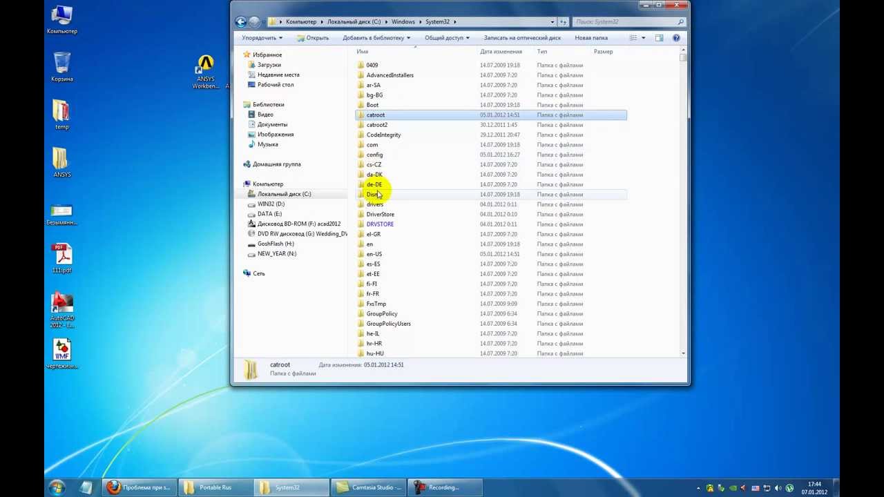
Task: Select the GroupPolicyUsers folder row
Action: pyautogui.click(x=491, y=324)
